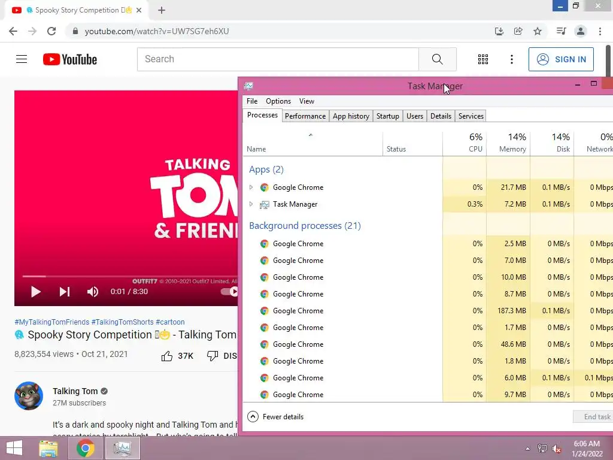Skip to next video

pos(65,292)
